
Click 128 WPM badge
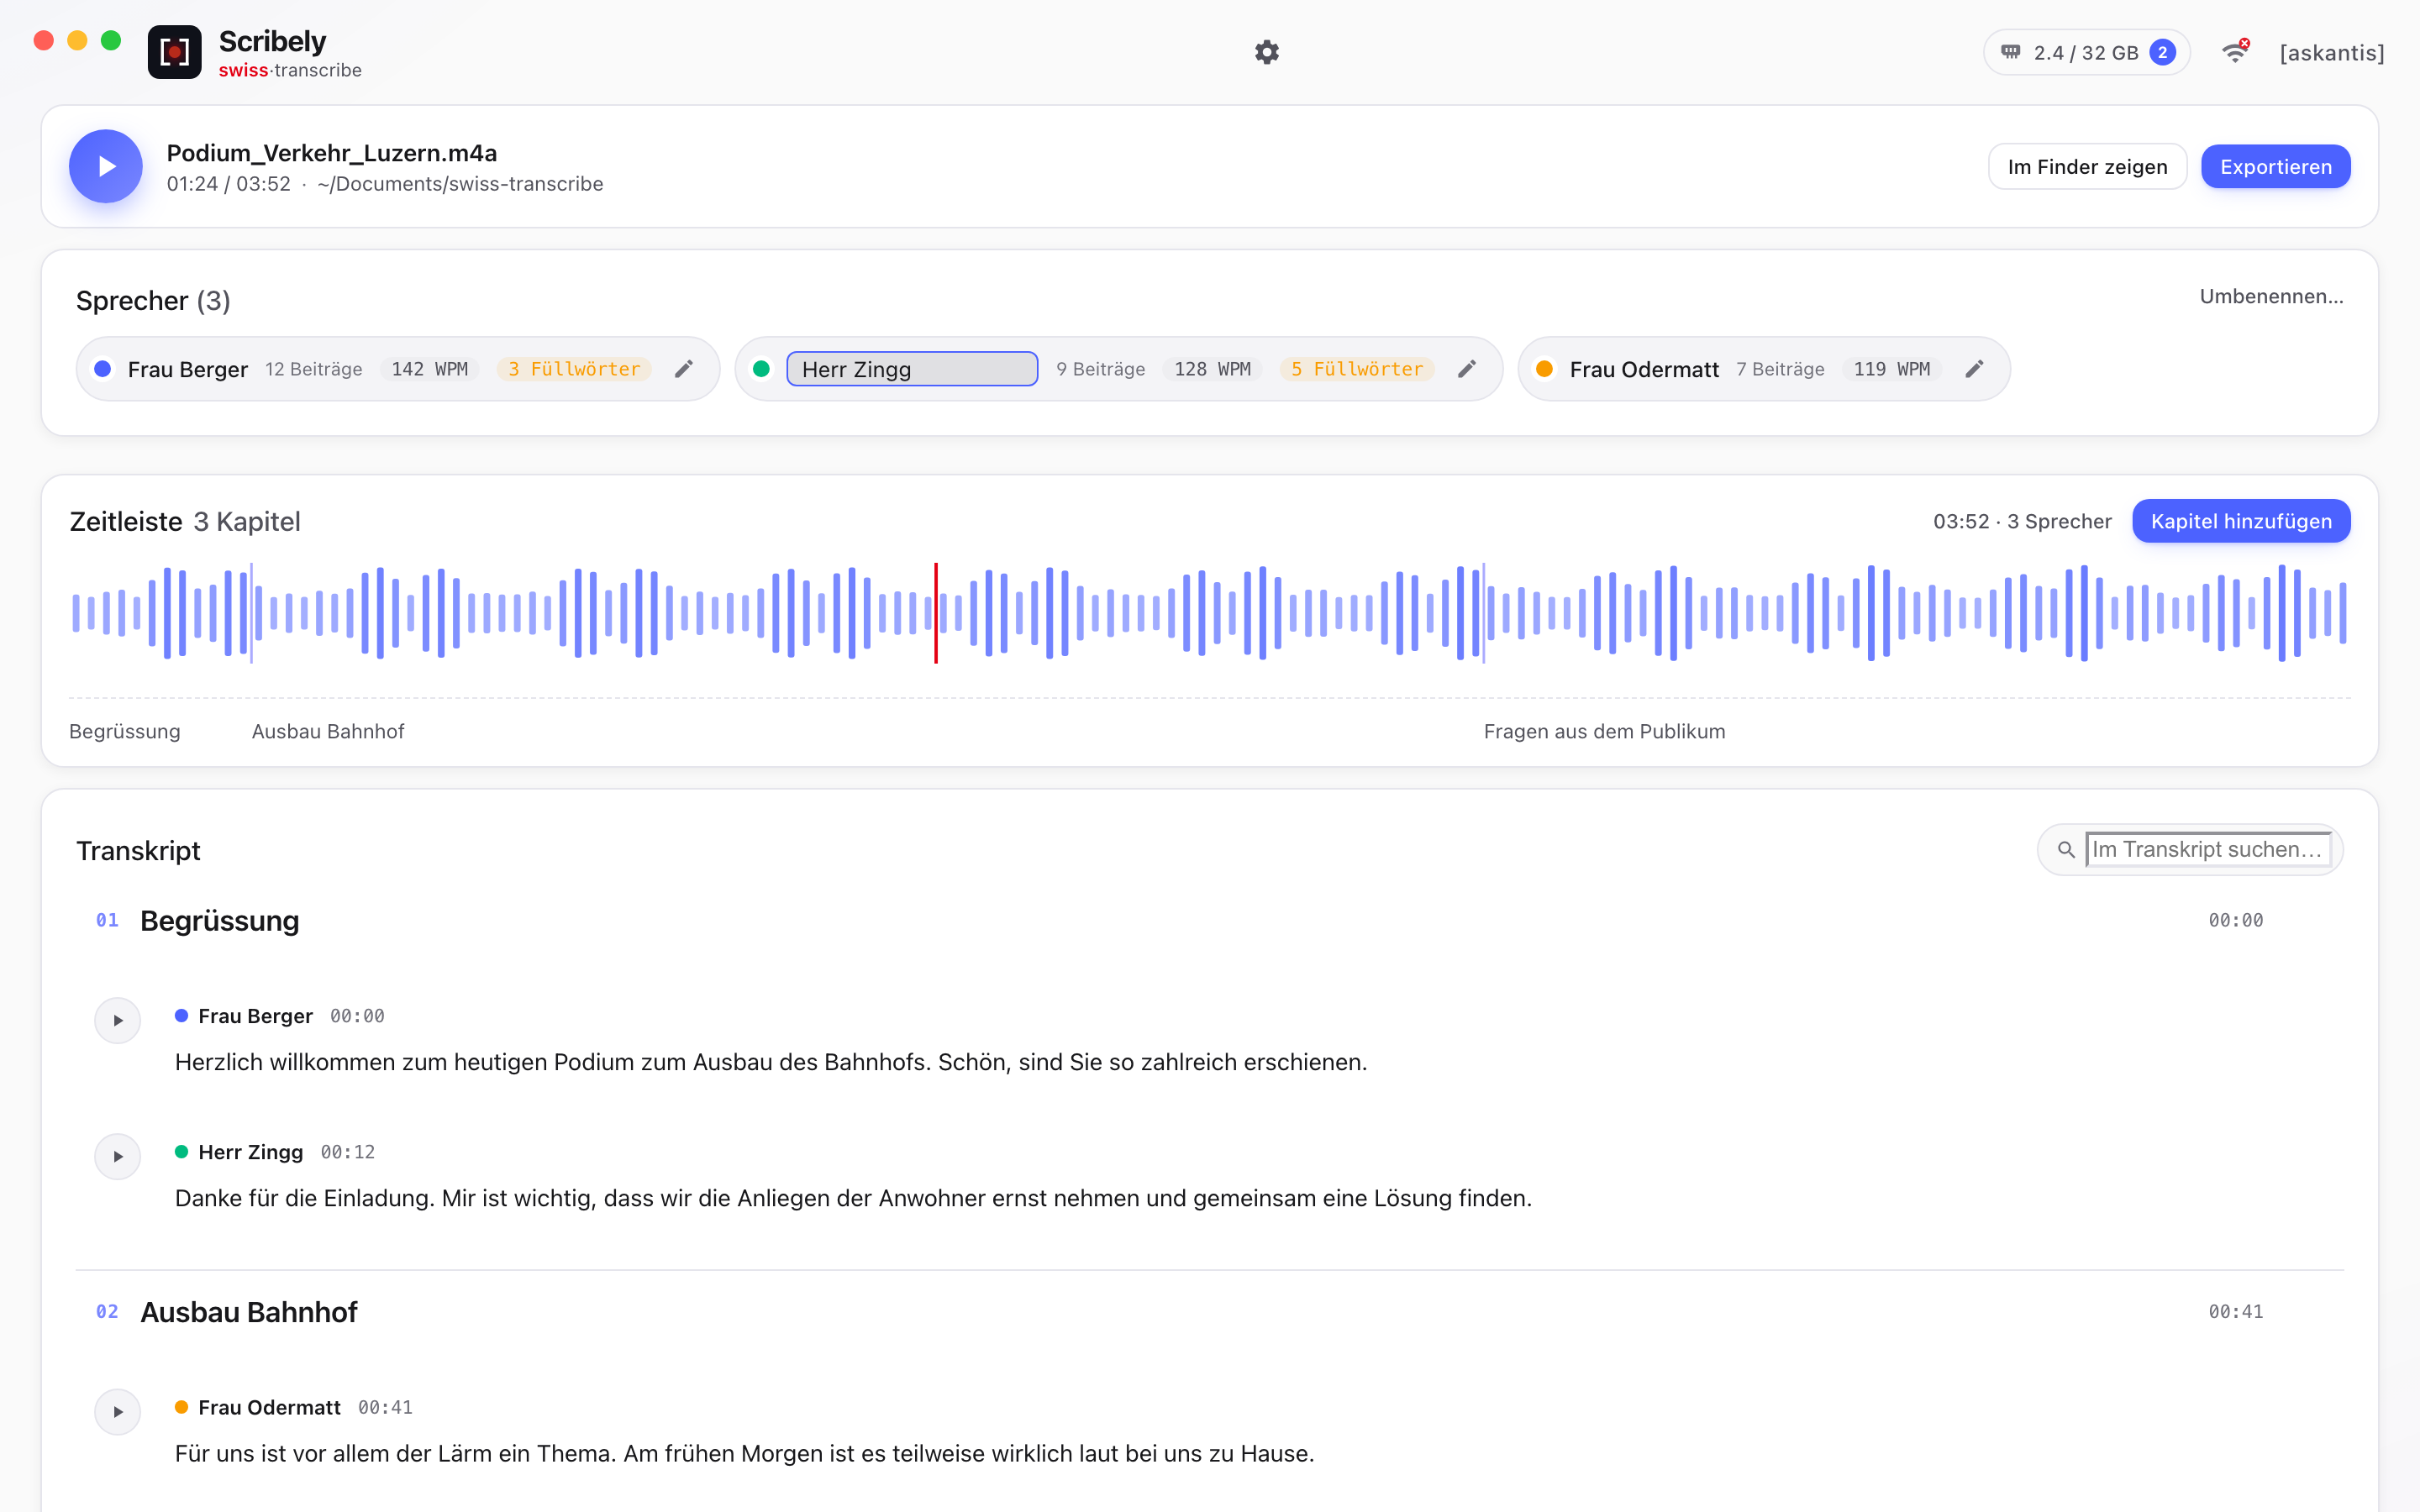click(x=1212, y=369)
